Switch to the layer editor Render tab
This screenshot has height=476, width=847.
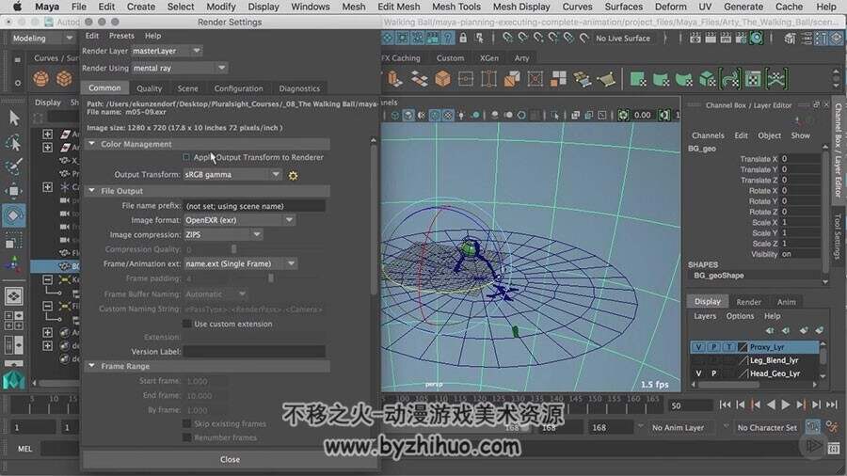pyautogui.click(x=748, y=302)
